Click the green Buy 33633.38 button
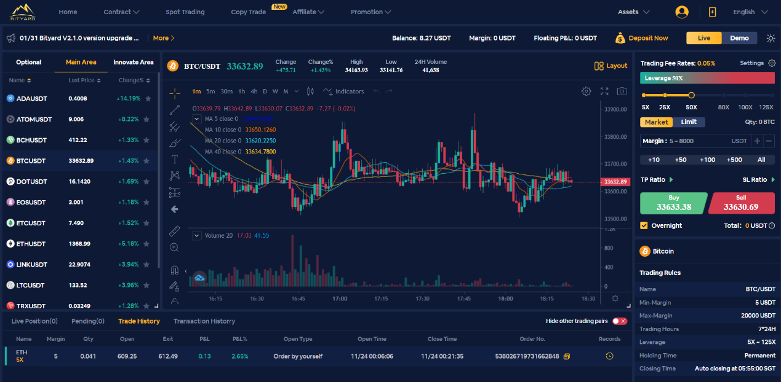 click(674, 203)
